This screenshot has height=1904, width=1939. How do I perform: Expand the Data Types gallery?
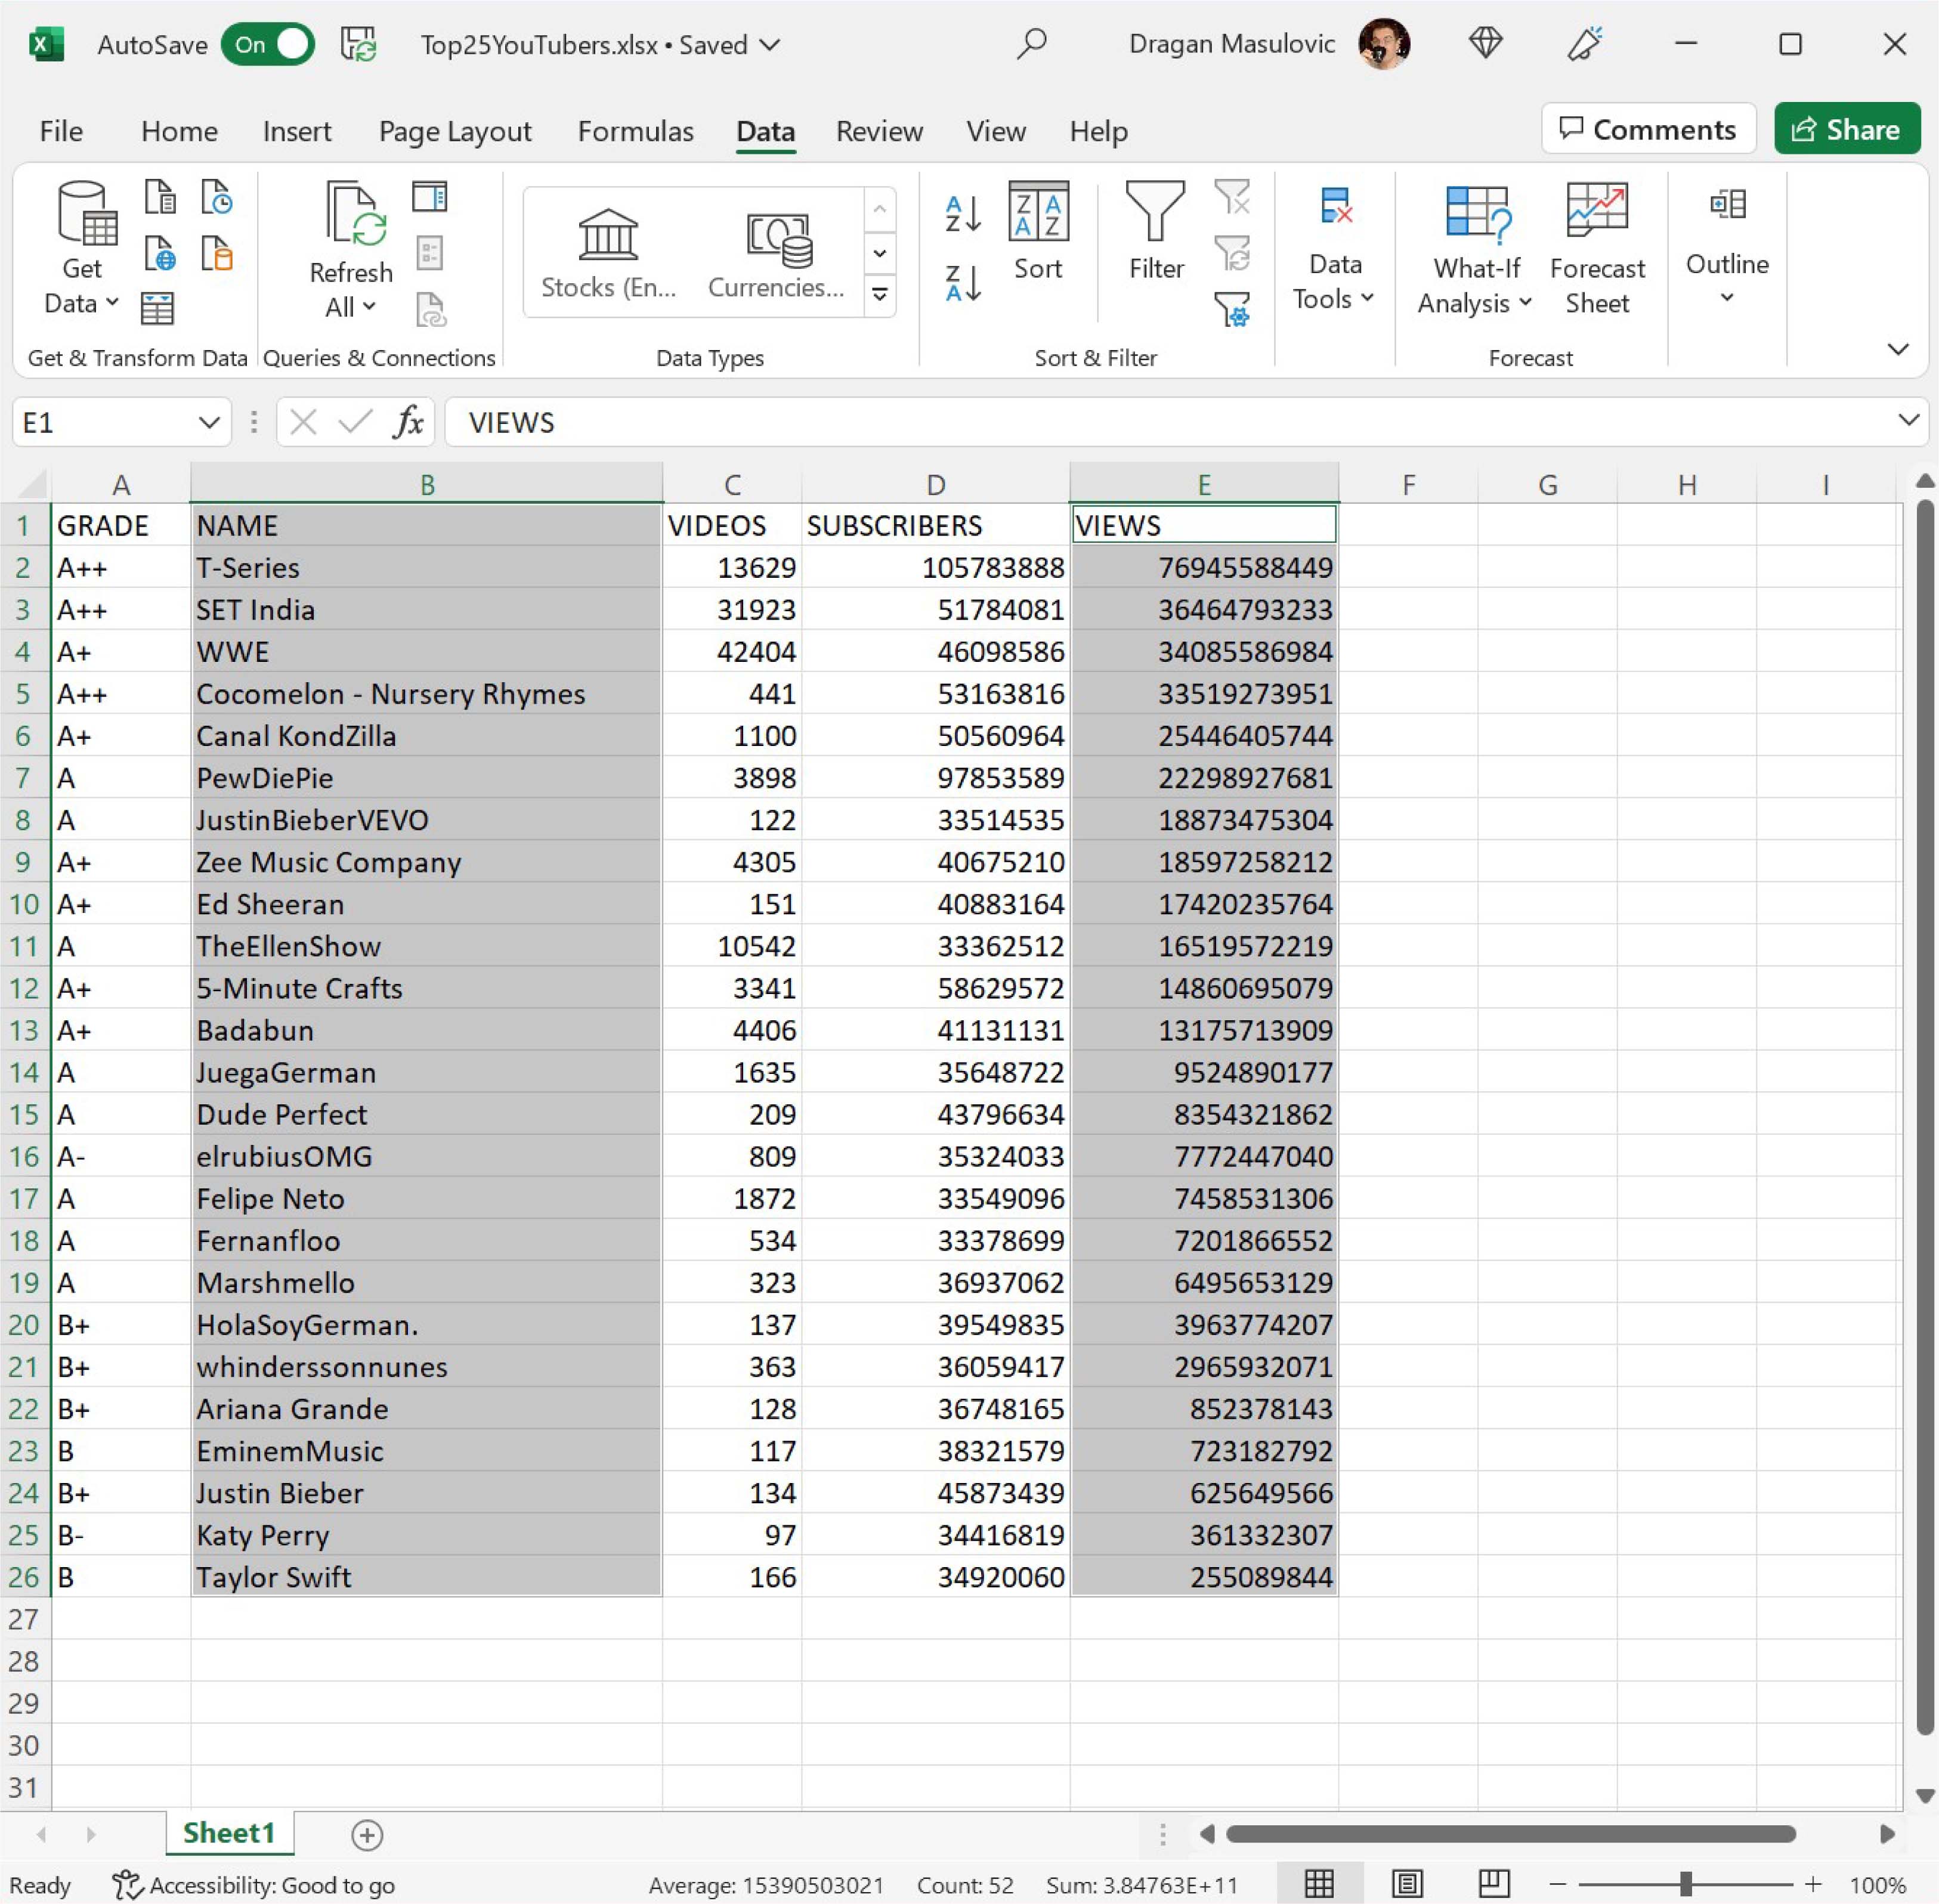[x=880, y=294]
